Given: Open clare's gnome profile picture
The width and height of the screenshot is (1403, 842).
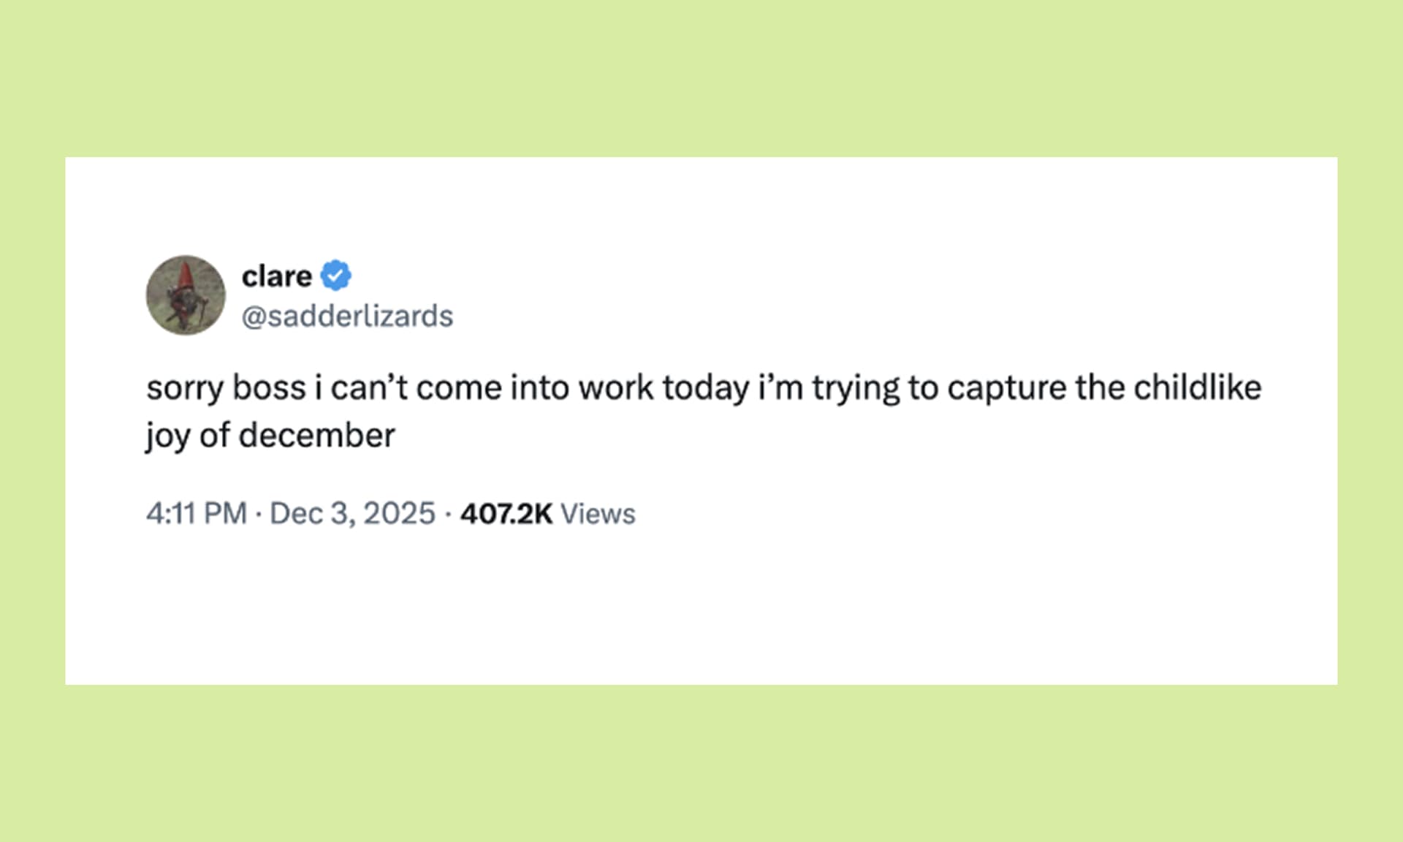Looking at the screenshot, I should [186, 295].
